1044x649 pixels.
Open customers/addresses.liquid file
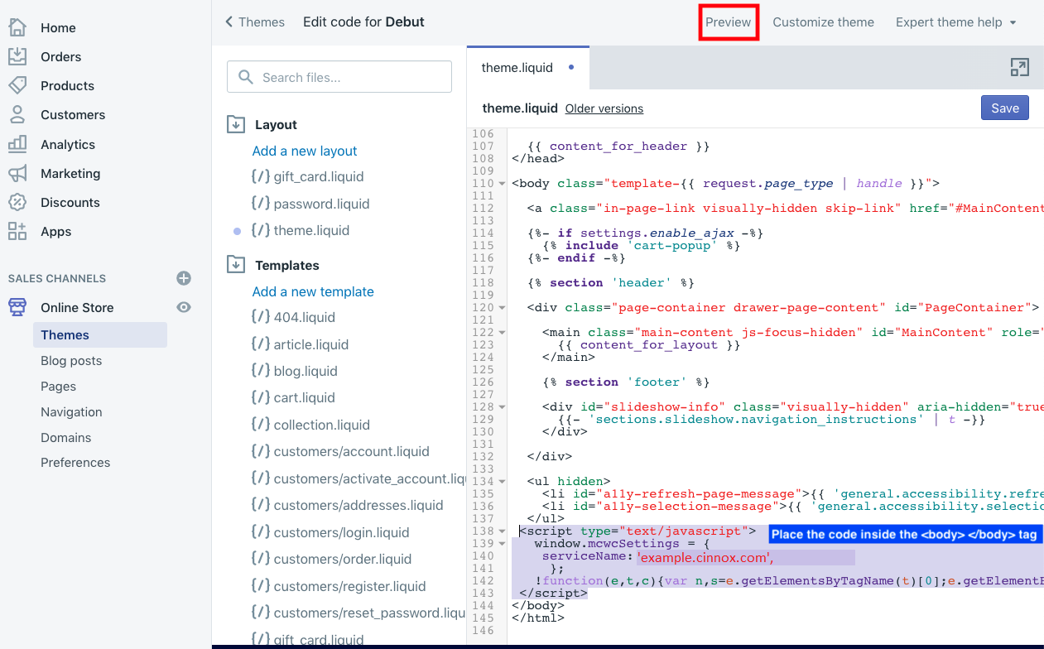coord(358,505)
